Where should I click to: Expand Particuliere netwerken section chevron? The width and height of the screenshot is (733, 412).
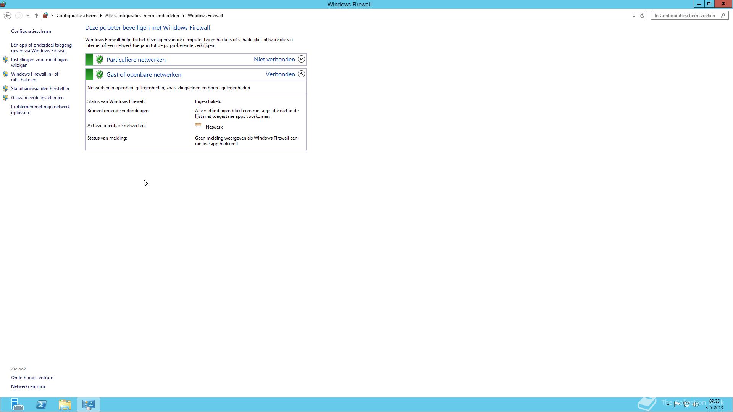coord(301,59)
